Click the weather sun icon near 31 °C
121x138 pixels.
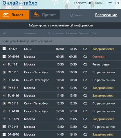click(110, 3)
